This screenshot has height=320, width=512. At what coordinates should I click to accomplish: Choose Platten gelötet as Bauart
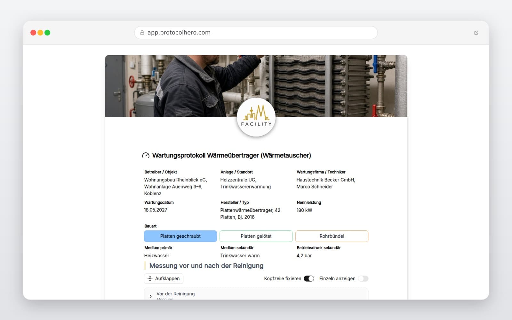(x=256, y=236)
